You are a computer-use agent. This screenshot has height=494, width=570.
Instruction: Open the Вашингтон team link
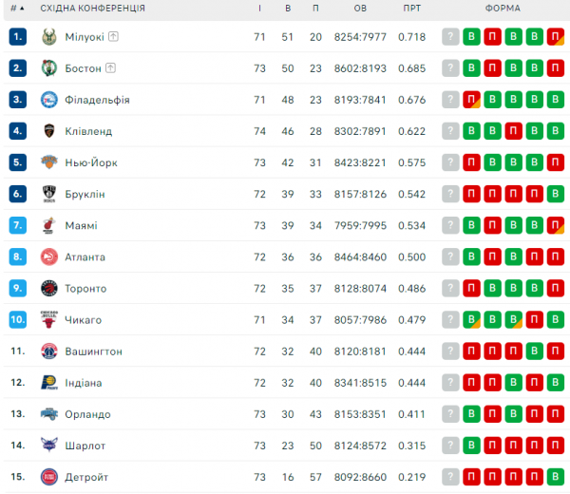tap(93, 351)
